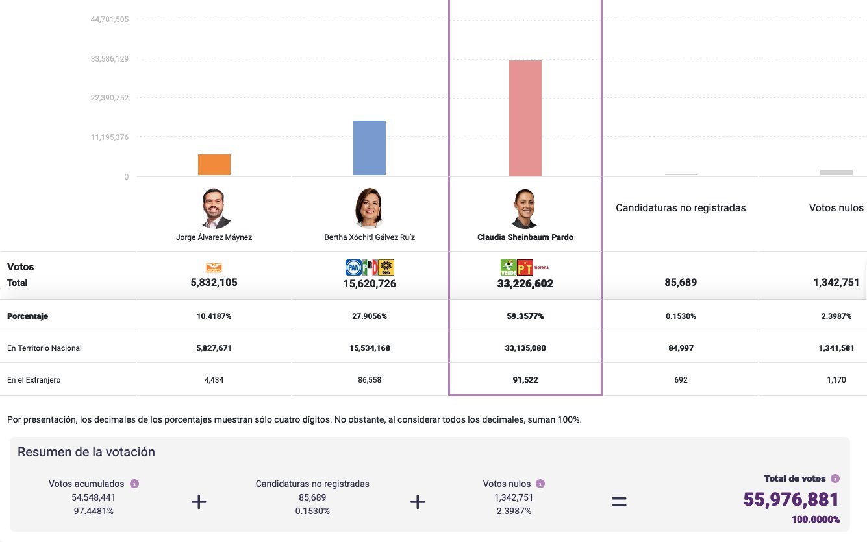
Task: Click the blue bar for Gálvez Ruíz
Action: (370, 148)
